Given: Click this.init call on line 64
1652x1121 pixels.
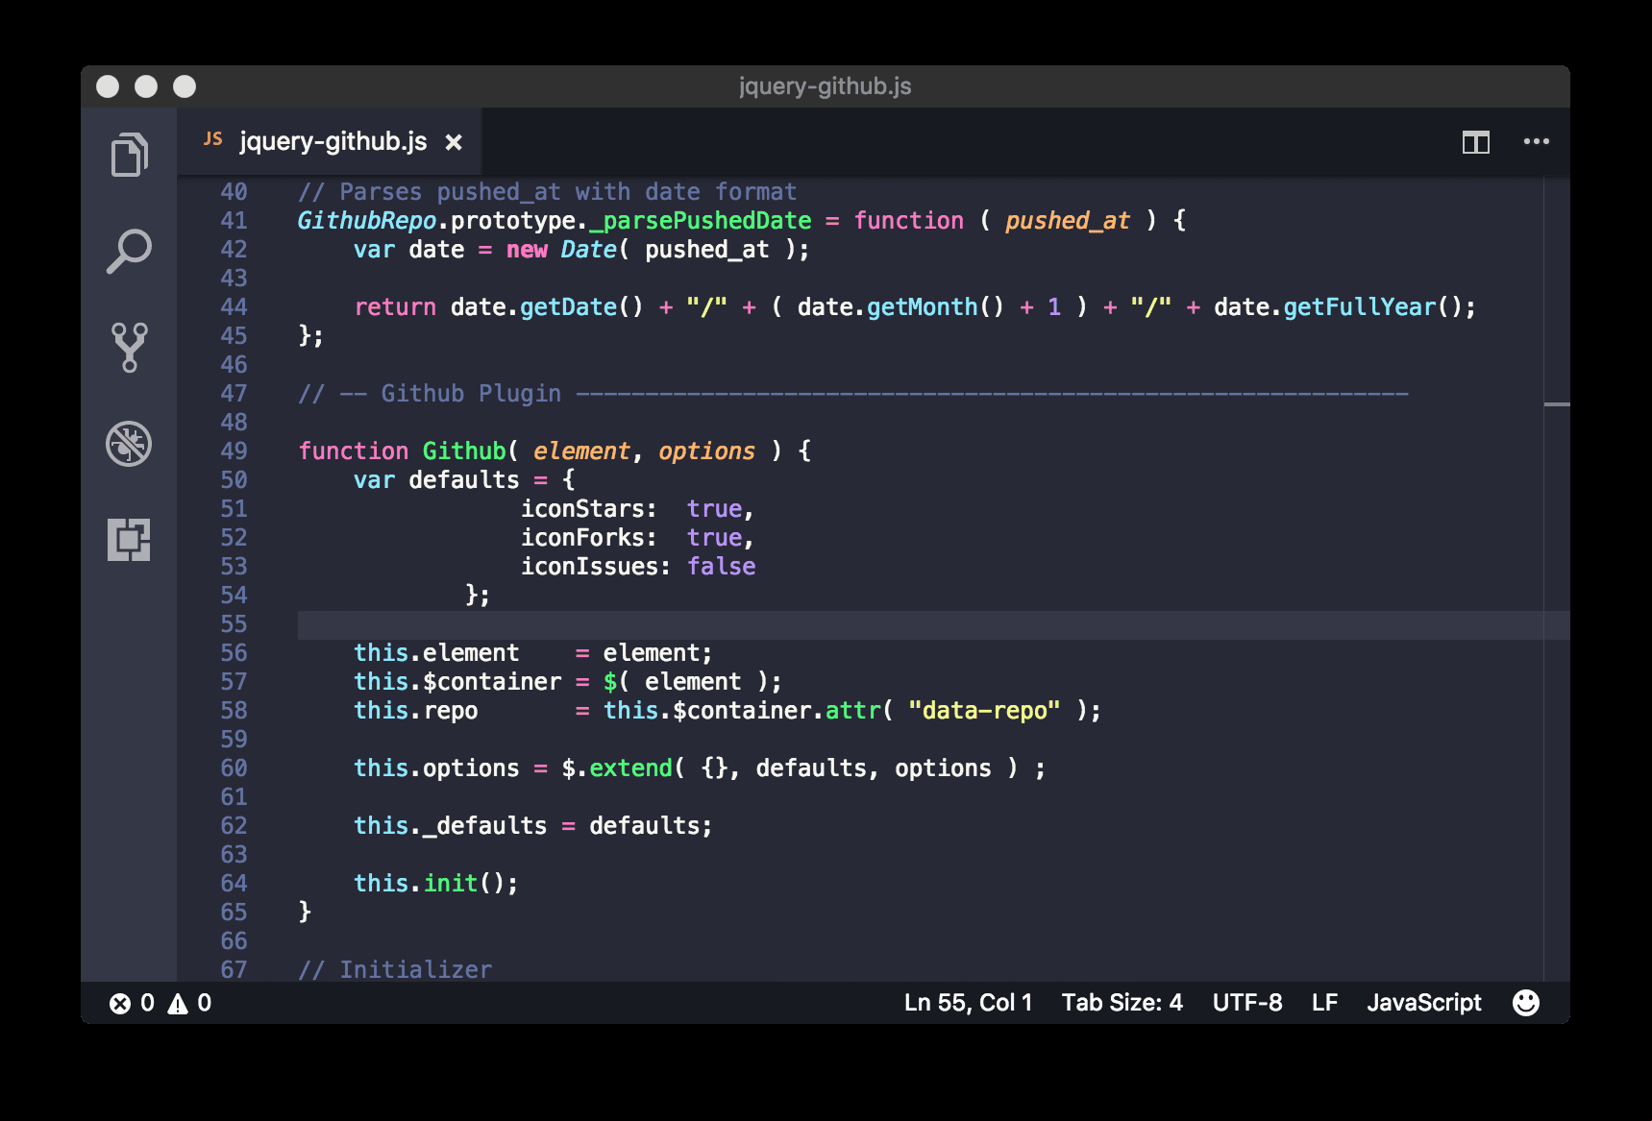Looking at the screenshot, I should [435, 884].
